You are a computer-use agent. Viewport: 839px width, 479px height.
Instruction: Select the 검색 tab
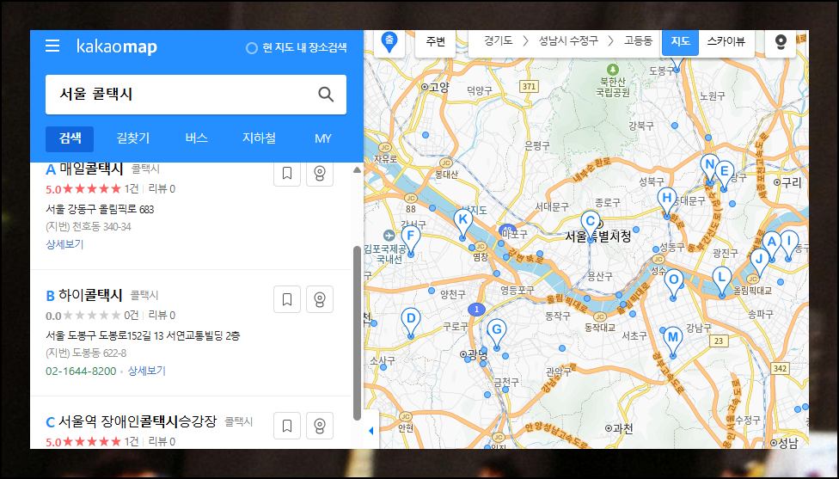[70, 138]
